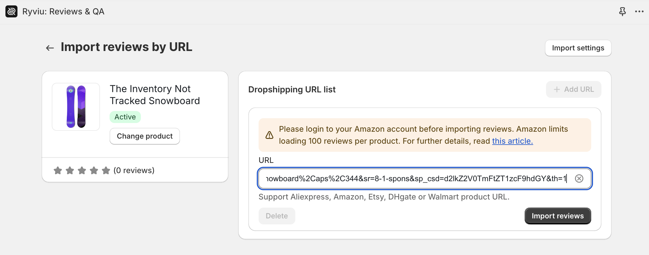
Task: Click inside the URL input field
Action: 416,178
